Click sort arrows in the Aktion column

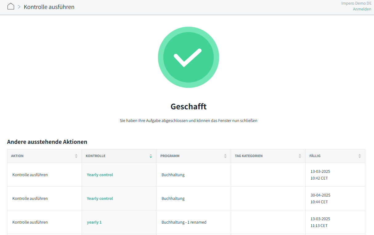(x=76, y=156)
